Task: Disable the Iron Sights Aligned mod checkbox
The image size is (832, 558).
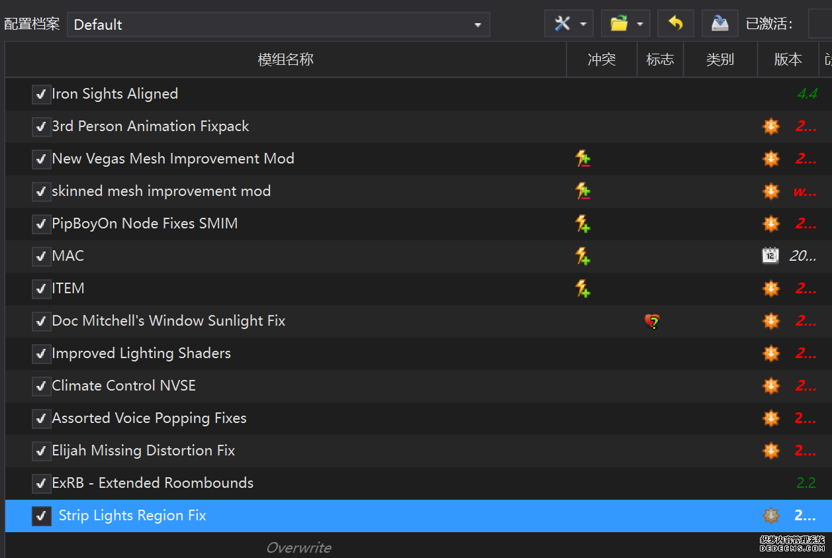Action: click(x=42, y=95)
